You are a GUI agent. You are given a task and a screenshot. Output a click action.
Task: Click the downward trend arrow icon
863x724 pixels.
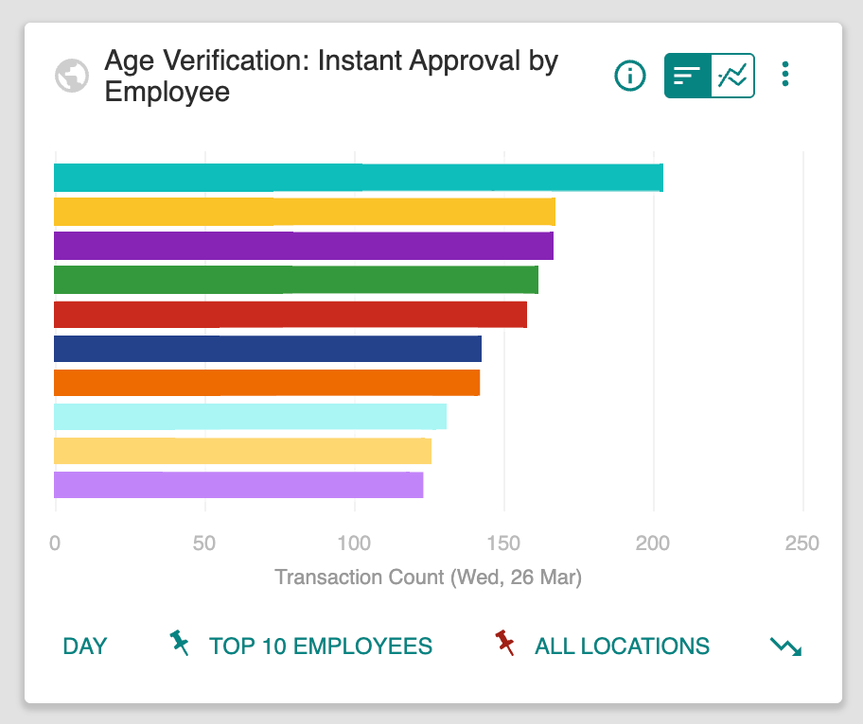point(785,646)
